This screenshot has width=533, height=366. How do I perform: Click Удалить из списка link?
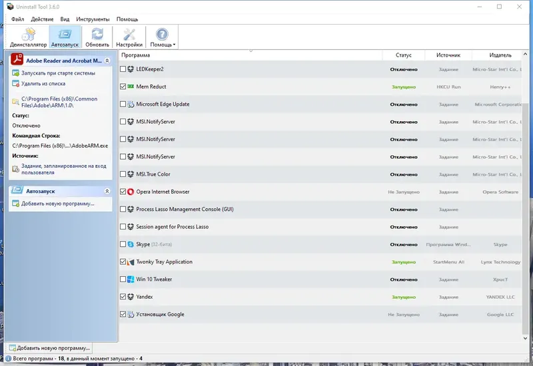(x=43, y=84)
